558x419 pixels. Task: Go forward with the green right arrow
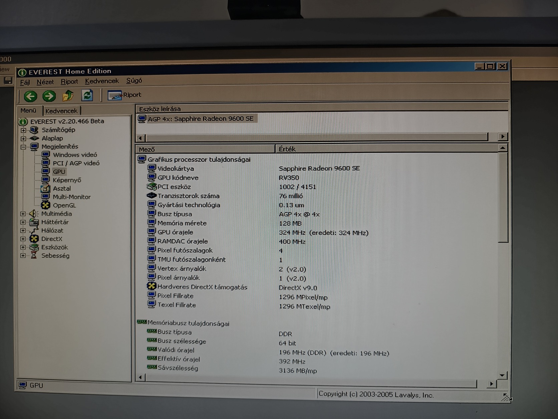click(49, 97)
